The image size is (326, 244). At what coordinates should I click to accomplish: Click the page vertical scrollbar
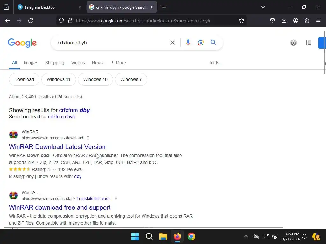(x=325, y=52)
